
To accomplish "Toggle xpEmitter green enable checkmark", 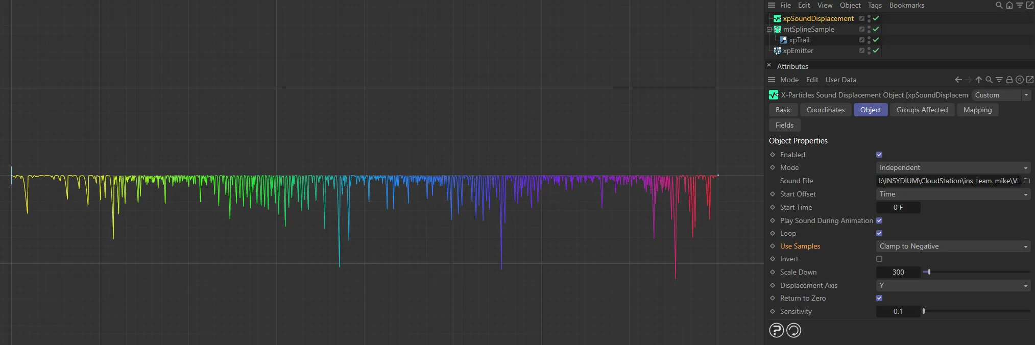I will point(876,51).
